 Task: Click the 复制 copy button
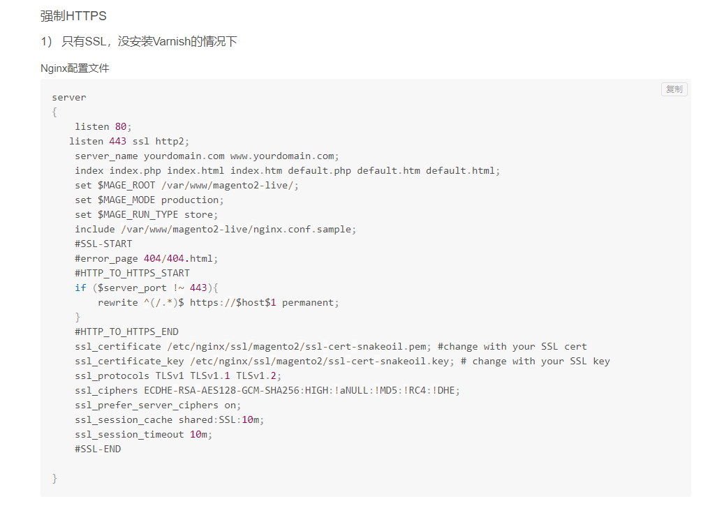(x=674, y=89)
